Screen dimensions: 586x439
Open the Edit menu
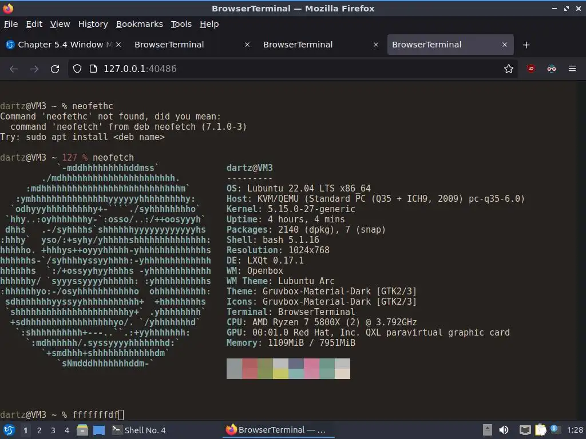tap(34, 24)
